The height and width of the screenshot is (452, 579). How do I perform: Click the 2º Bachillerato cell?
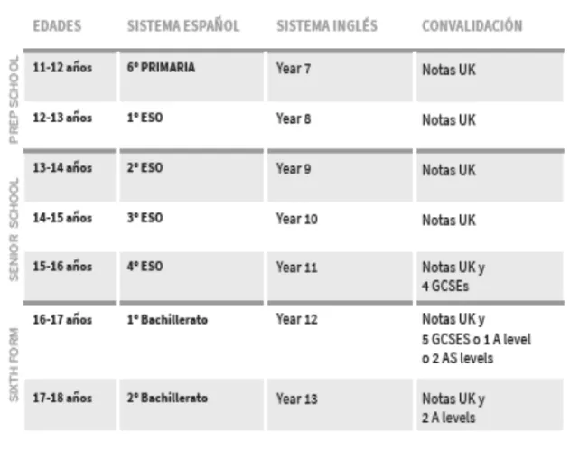point(168,398)
